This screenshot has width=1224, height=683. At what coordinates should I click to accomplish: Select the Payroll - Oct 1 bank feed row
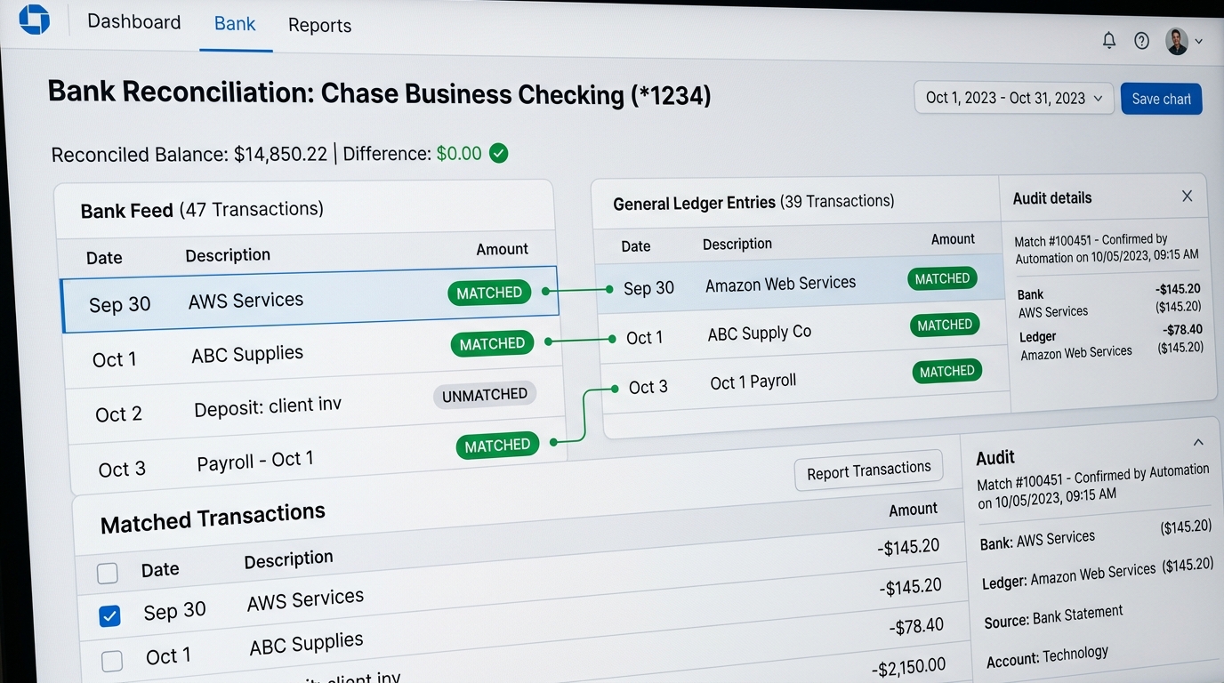tap(318, 455)
